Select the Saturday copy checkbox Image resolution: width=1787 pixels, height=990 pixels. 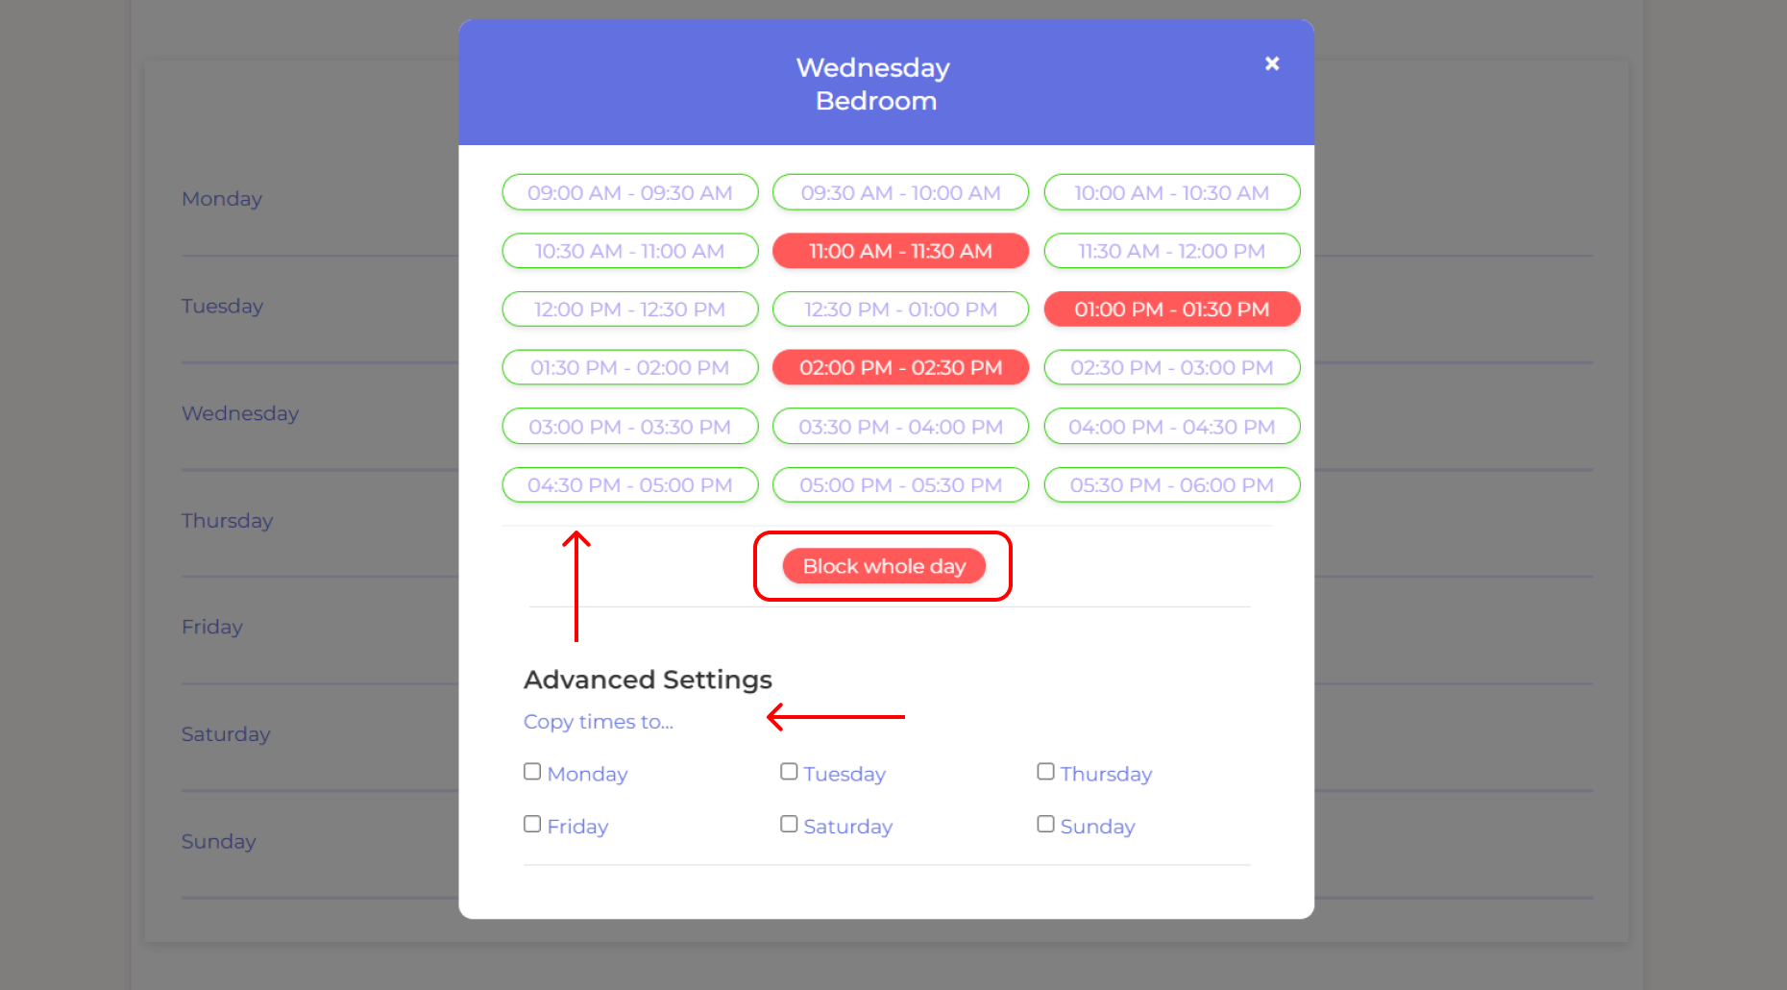coord(789,824)
